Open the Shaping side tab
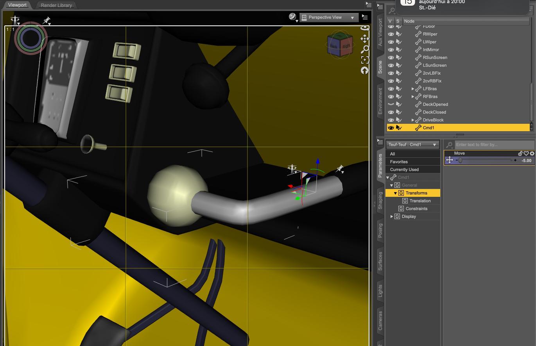This screenshot has height=346, width=536. pyautogui.click(x=380, y=200)
